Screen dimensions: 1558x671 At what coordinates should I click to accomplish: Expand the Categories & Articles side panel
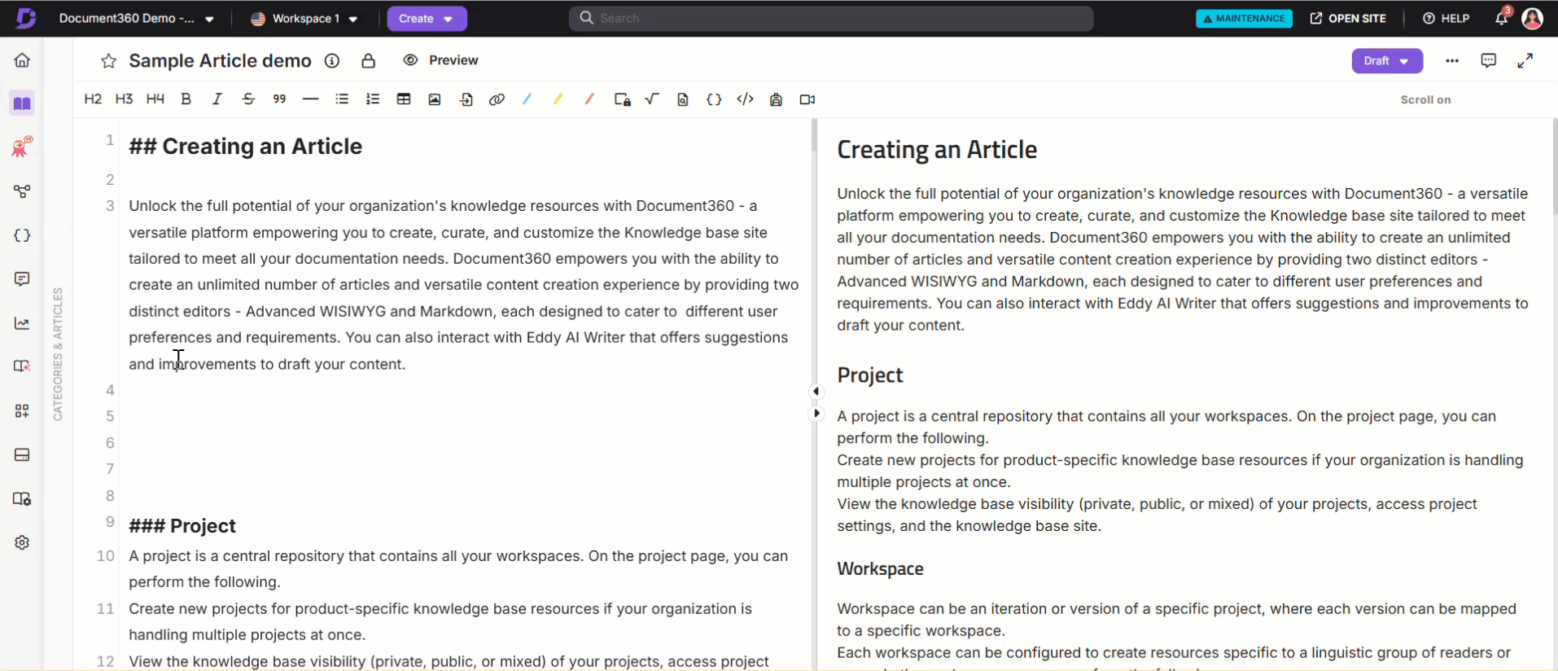point(58,354)
